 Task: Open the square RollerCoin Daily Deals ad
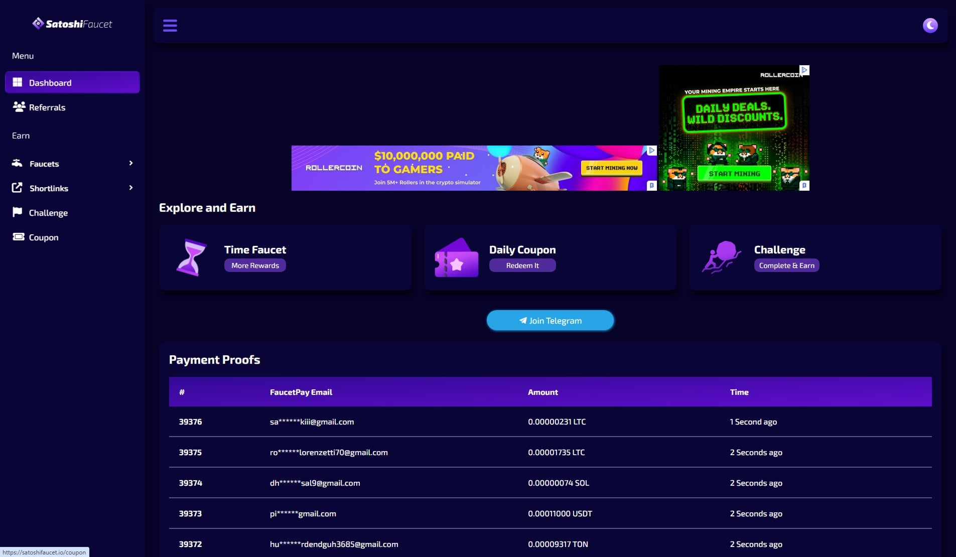[x=734, y=128]
